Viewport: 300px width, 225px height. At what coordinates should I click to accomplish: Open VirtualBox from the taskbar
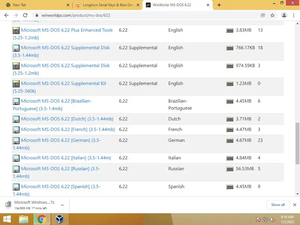[x=59, y=219]
